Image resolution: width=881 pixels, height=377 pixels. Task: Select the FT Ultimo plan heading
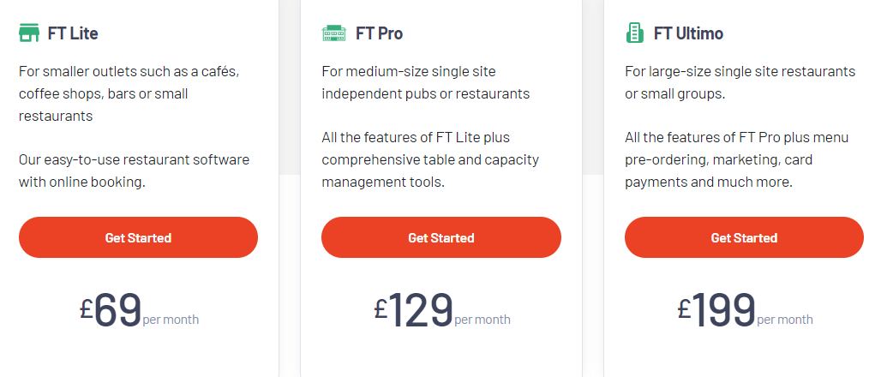click(x=688, y=33)
